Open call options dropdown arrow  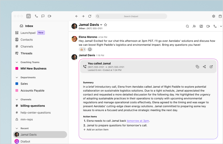point(221,26)
